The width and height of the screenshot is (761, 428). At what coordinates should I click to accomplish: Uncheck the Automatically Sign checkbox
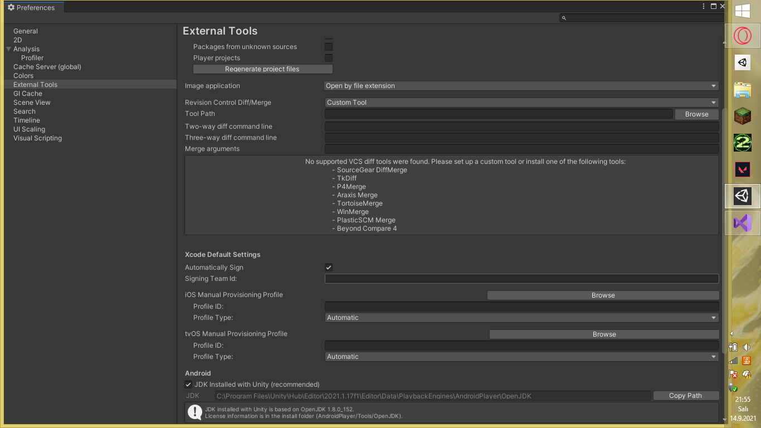(x=329, y=267)
